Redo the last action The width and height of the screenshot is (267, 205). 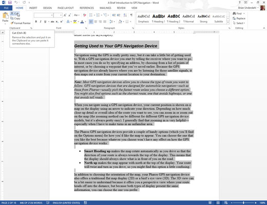click(x=24, y=3)
